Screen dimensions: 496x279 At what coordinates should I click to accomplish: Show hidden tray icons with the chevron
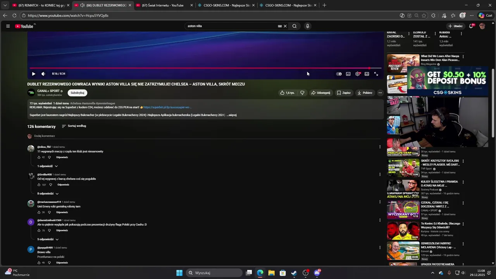433,273
